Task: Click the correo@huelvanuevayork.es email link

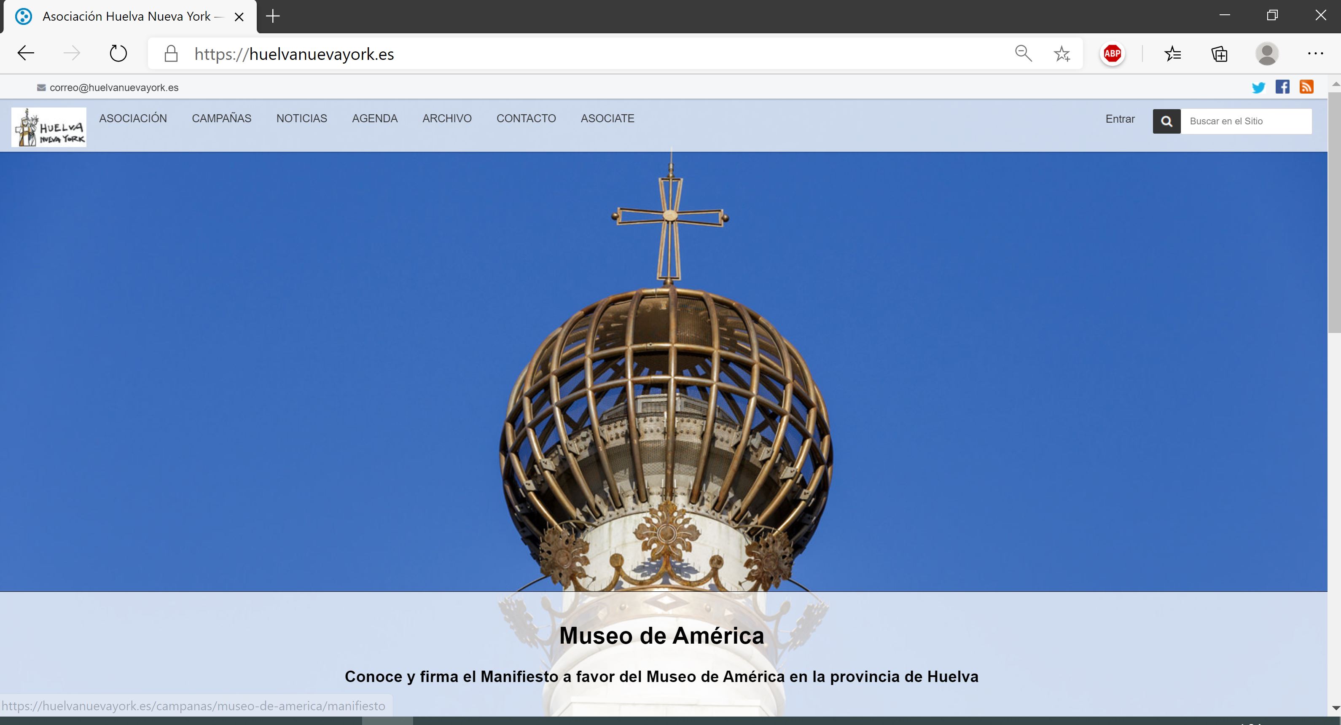Action: [x=113, y=88]
